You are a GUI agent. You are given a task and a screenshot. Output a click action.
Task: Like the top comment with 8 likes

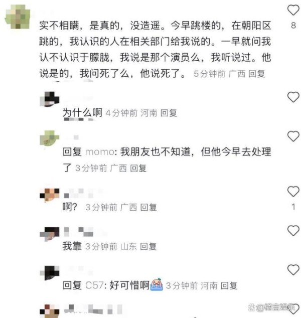tap(293, 10)
